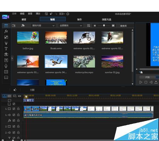Open preferences gear icon
Screen dimensions: 159x141
pos(68,14)
